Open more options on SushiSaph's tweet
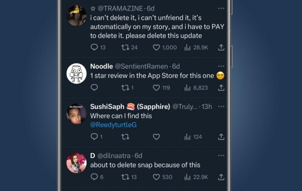This screenshot has height=191, width=302. point(221,107)
